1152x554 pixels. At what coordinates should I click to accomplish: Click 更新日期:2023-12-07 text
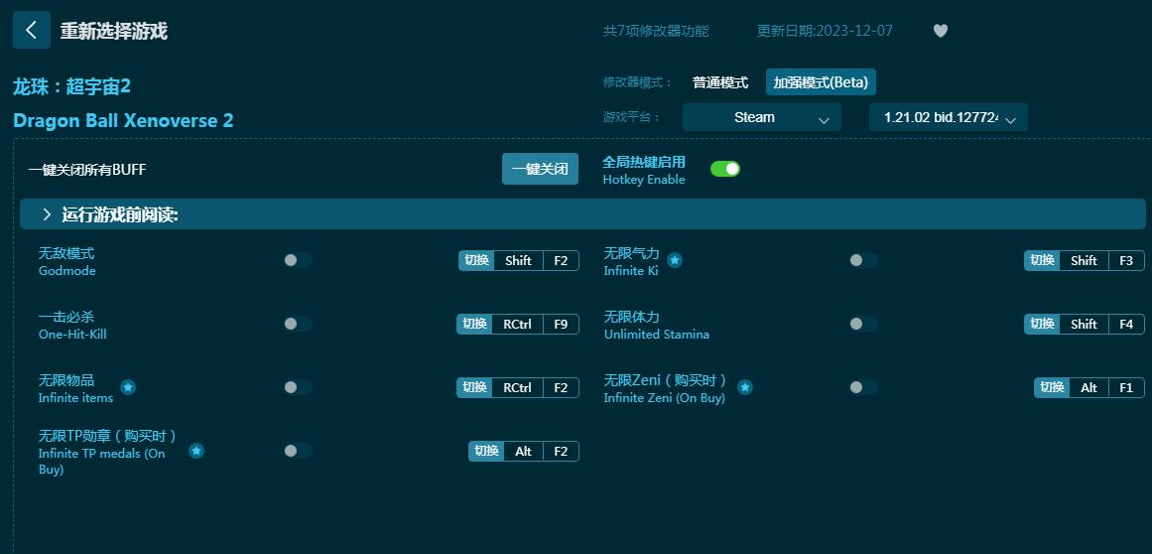(x=826, y=31)
